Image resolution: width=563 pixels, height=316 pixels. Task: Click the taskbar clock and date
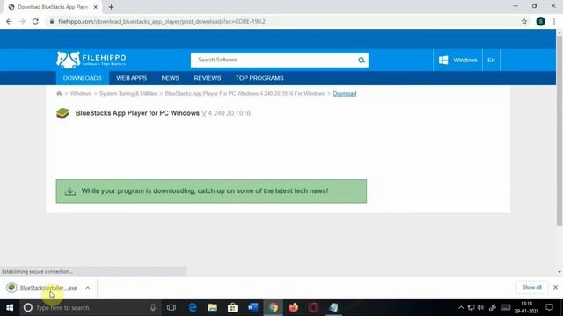(526, 308)
